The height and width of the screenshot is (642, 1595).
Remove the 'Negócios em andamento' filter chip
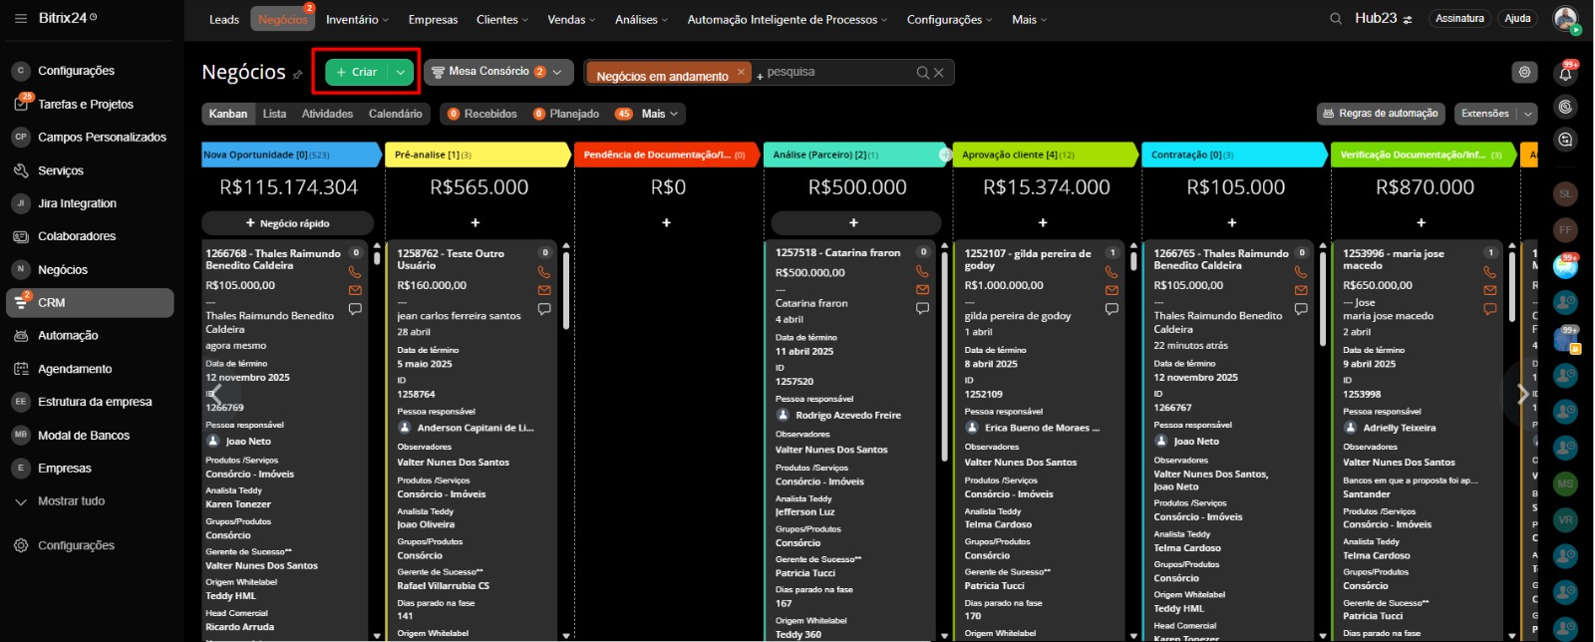[741, 73]
